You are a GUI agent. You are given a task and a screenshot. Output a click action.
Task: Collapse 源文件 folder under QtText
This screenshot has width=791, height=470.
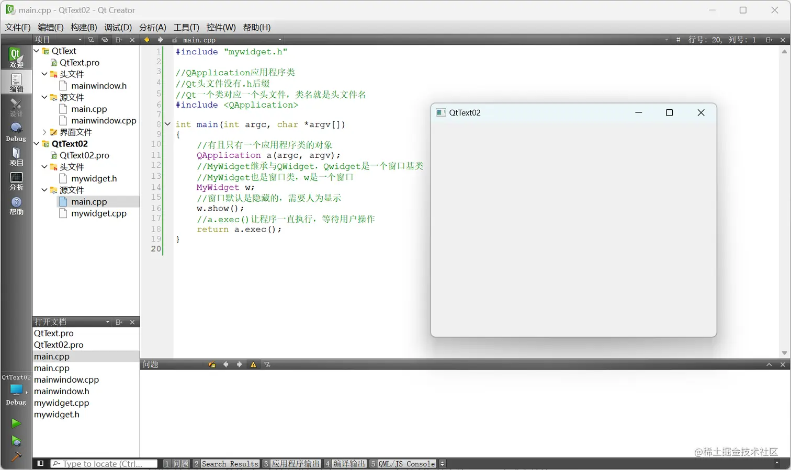click(44, 97)
